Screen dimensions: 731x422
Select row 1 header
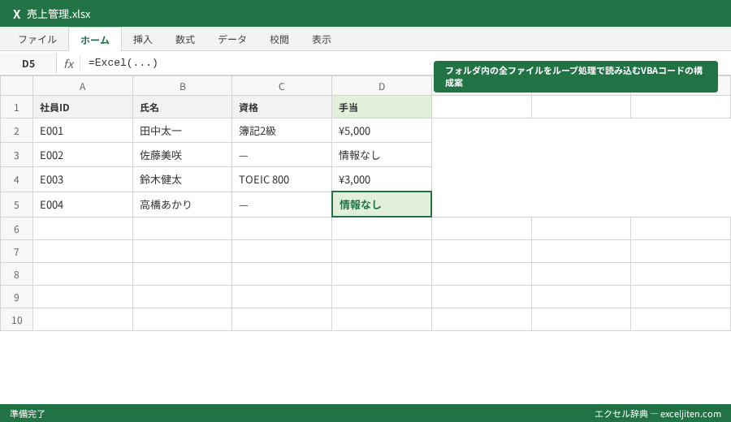pos(16,107)
